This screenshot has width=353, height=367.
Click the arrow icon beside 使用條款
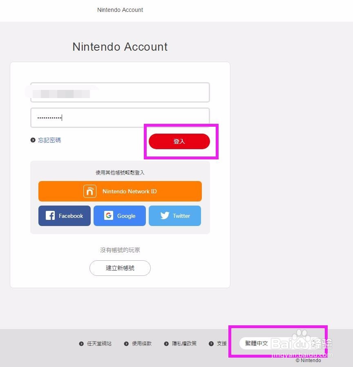pyautogui.click(x=126, y=344)
